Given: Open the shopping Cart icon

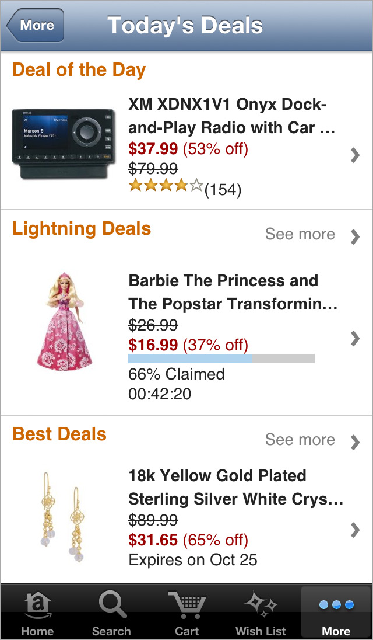Looking at the screenshot, I should coord(186,606).
